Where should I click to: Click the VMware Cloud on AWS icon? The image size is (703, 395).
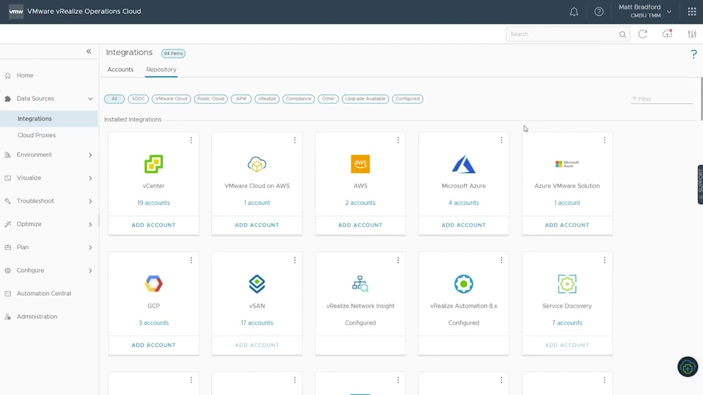257,163
